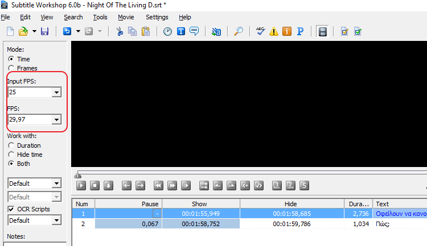The width and height of the screenshot is (427, 246).
Task: Cut selection with the scissors icon
Action: pos(120,32)
